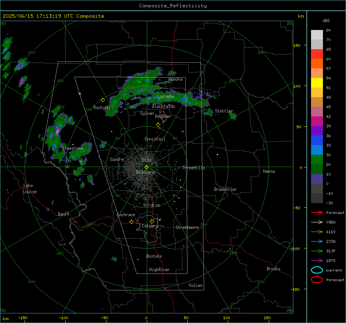This screenshot has width=346, height=323.
Task: Click the 2025/06/15 17:13:19 UTC timestamp
Action: coord(38,16)
